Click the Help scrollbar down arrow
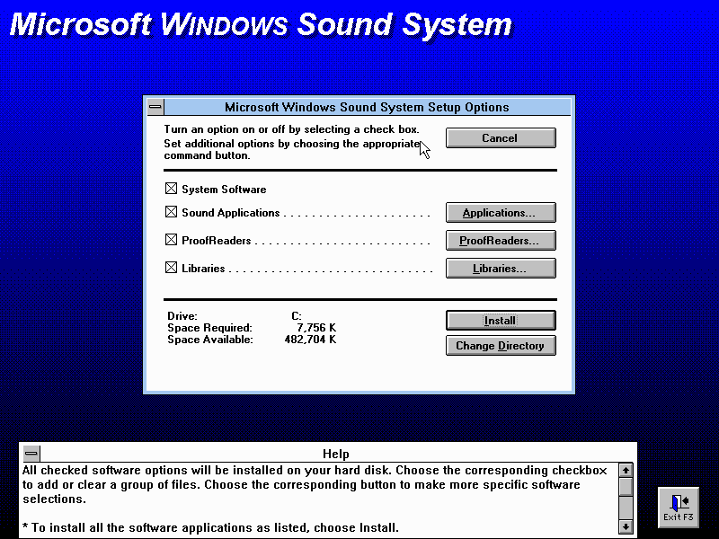Screen dimensions: 719x539 626,526
